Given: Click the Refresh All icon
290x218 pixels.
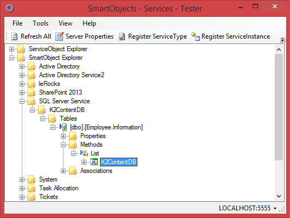Looking at the screenshot, I should point(15,36).
